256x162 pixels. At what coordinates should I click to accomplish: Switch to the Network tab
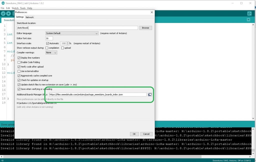click(29, 17)
